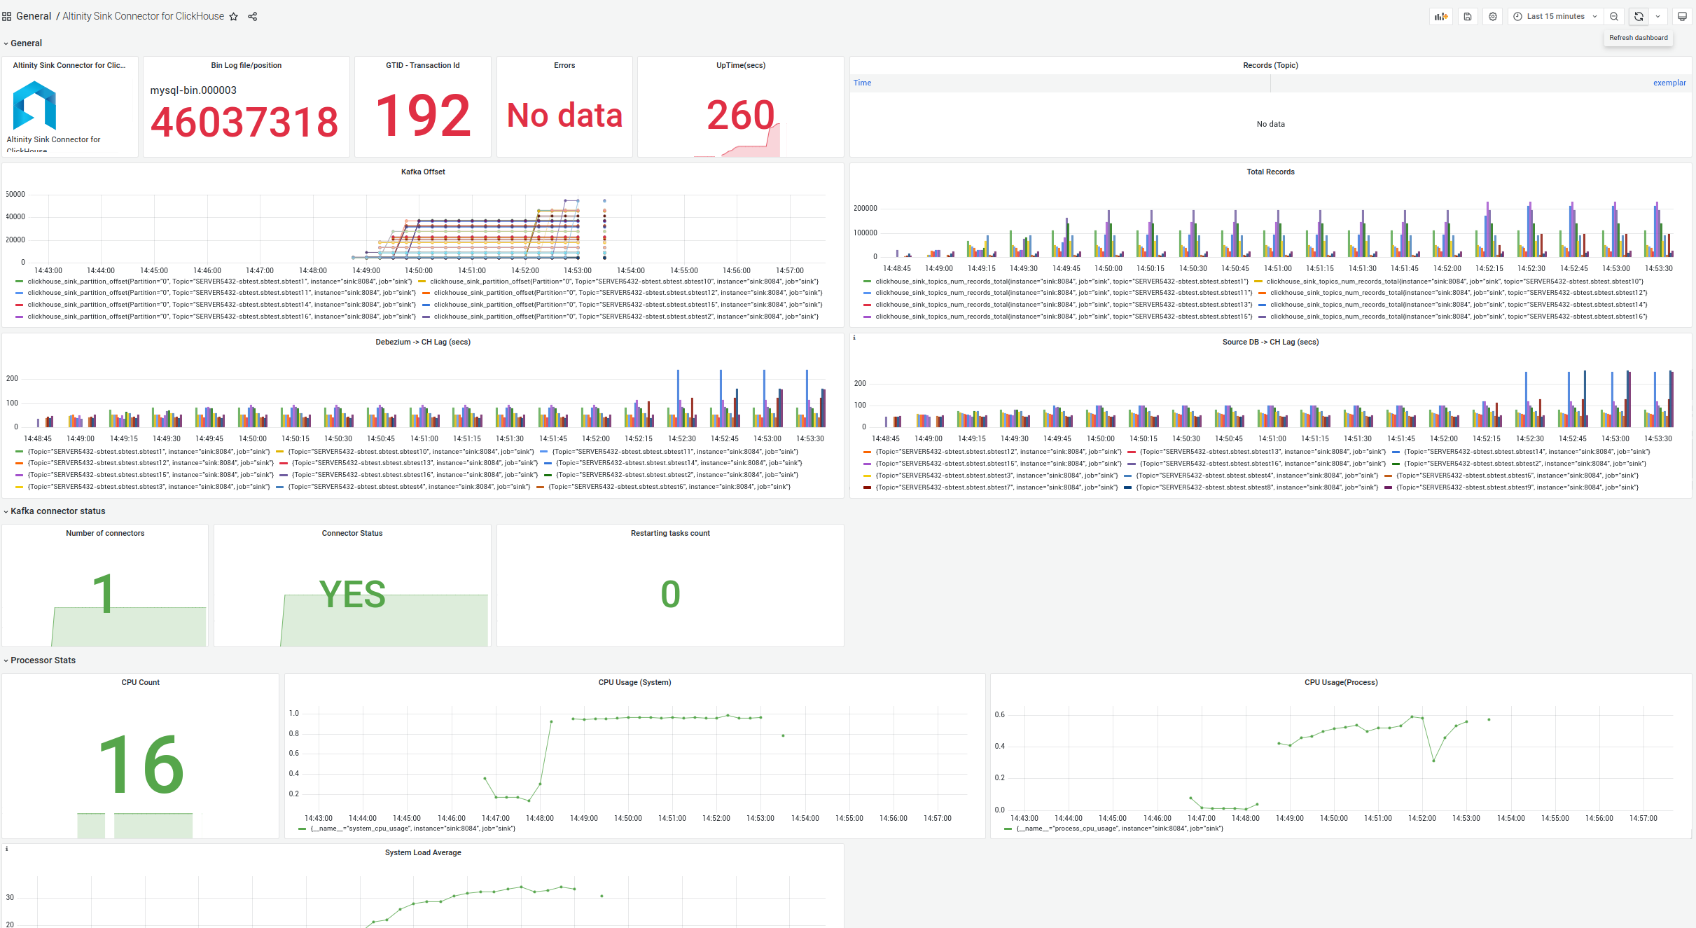Open GTID - Transaction Id panel menu

[423, 65]
